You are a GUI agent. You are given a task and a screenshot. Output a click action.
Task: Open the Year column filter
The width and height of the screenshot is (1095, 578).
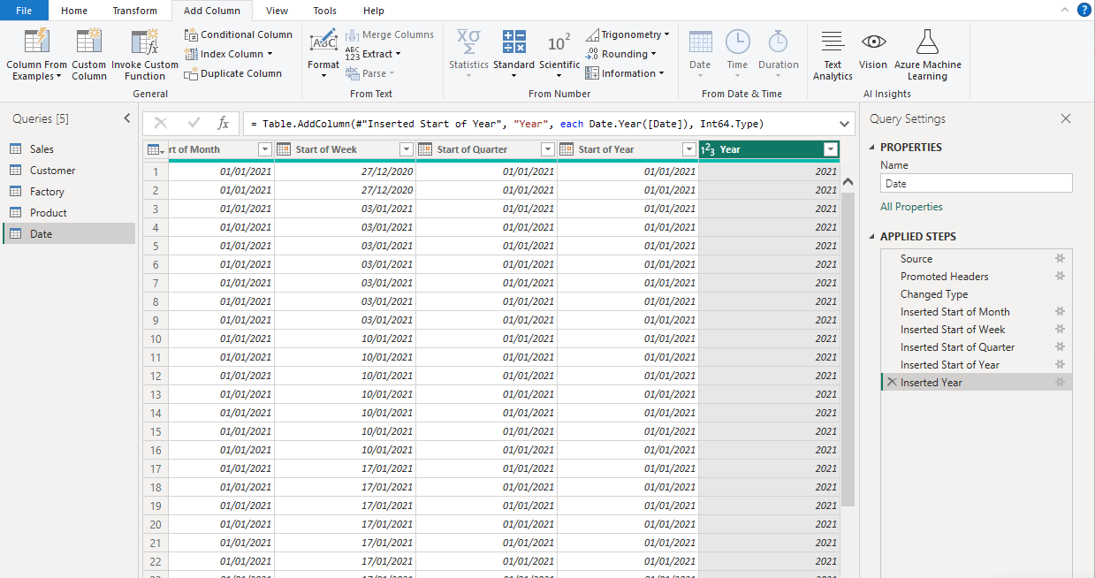830,149
